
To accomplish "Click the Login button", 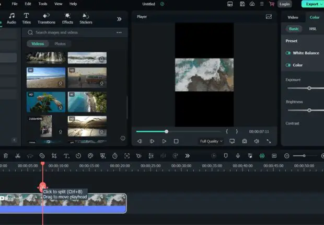I will 284,4.
